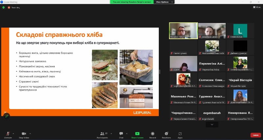Select the white flowers avatar tile
The width and height of the screenshot is (263, 140).
point(212,47)
